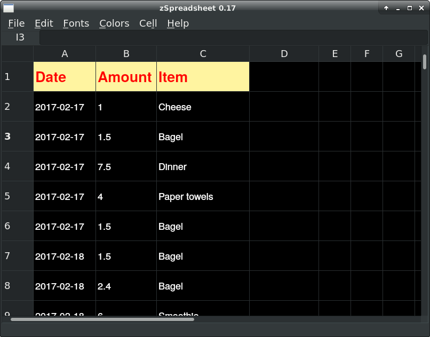The width and height of the screenshot is (430, 337).
Task: Select amount 1.5 in row 3
Action: [x=126, y=137]
